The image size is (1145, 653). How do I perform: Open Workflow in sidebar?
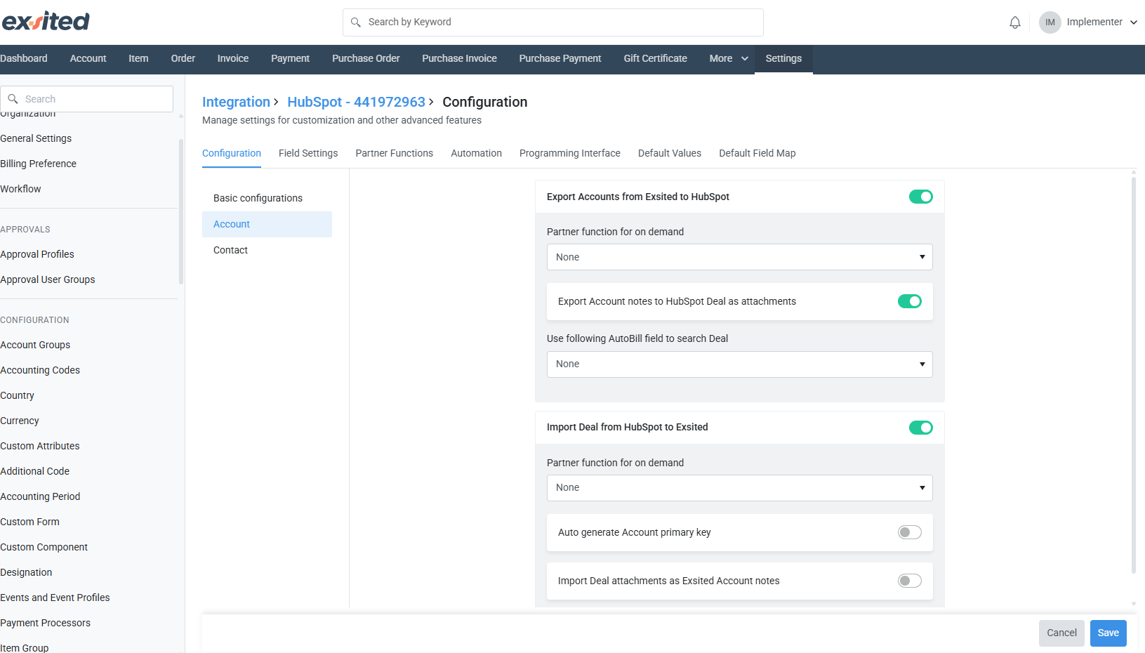click(x=20, y=189)
